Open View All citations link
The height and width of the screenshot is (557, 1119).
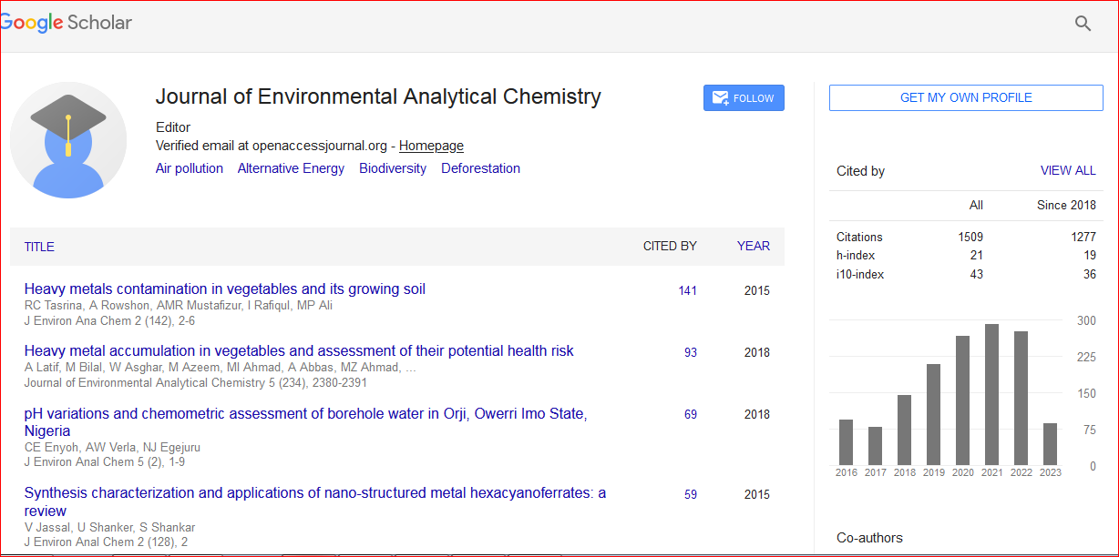pos(1068,170)
